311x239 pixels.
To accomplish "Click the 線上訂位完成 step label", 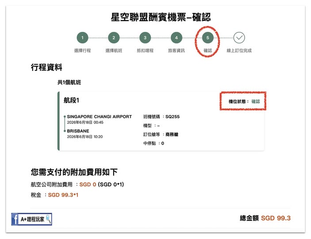I will (239, 50).
